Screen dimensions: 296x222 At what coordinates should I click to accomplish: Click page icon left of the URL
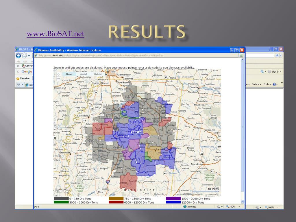(x=36, y=55)
